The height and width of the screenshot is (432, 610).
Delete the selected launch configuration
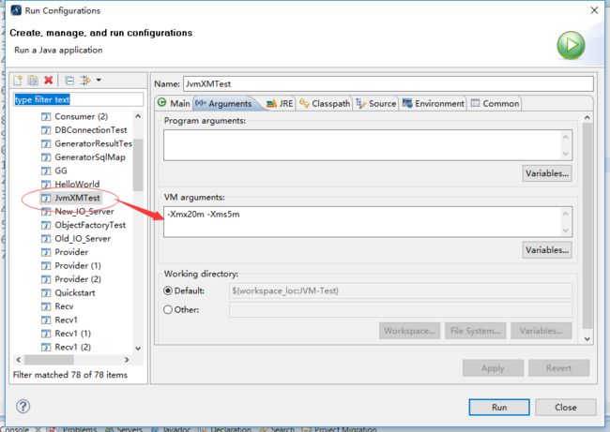pyautogui.click(x=48, y=81)
